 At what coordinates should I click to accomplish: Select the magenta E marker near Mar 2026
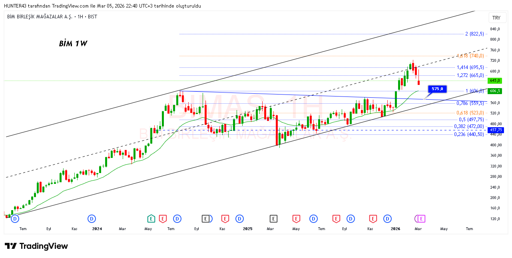tap(421, 219)
